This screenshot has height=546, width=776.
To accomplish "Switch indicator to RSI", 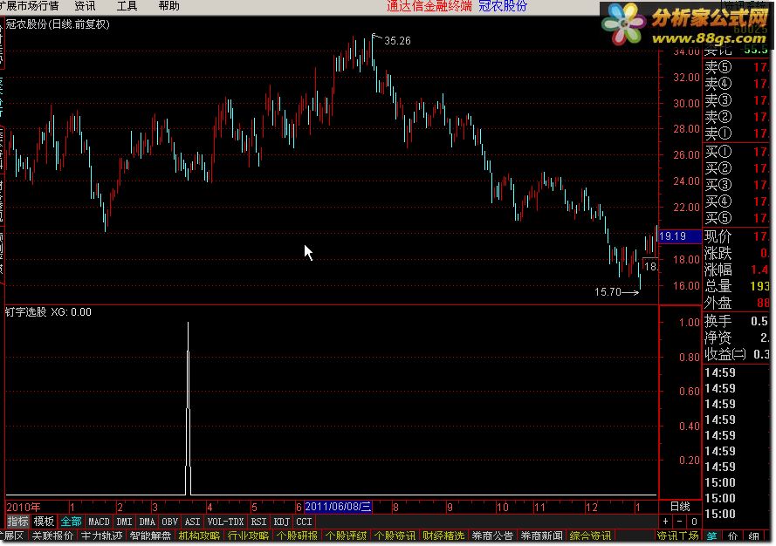I will [258, 522].
